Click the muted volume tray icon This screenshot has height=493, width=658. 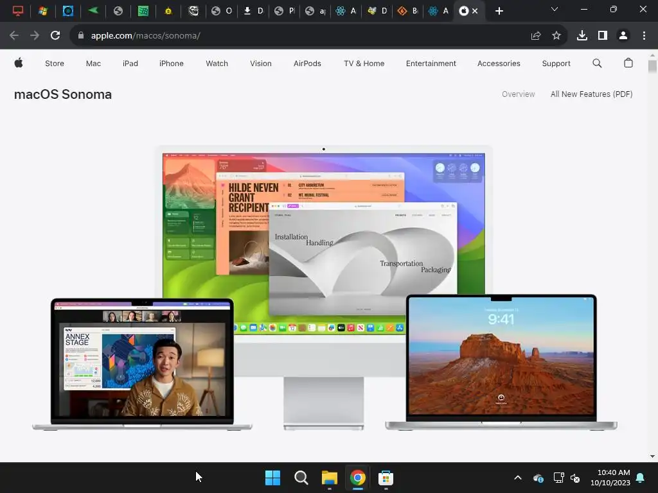coord(575,478)
